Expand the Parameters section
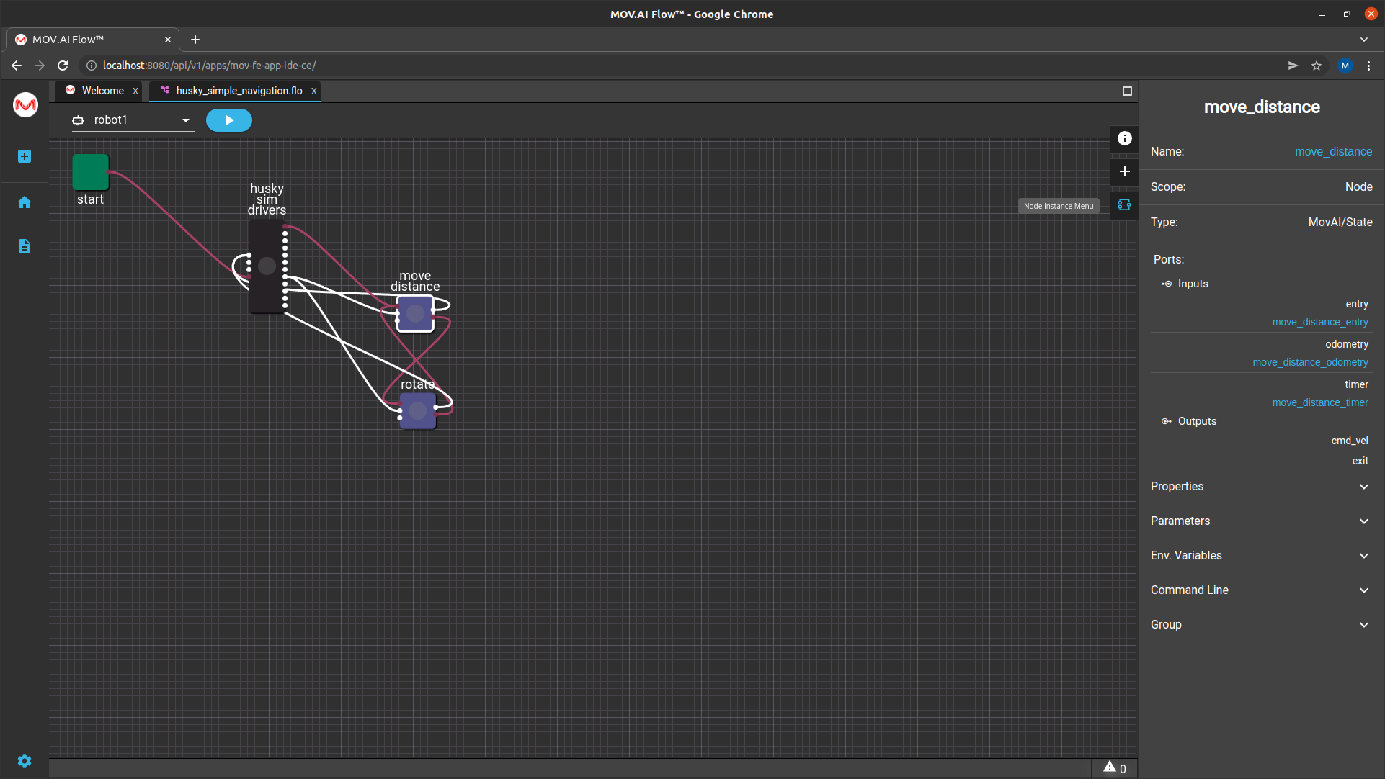1385x779 pixels. pos(1261,521)
